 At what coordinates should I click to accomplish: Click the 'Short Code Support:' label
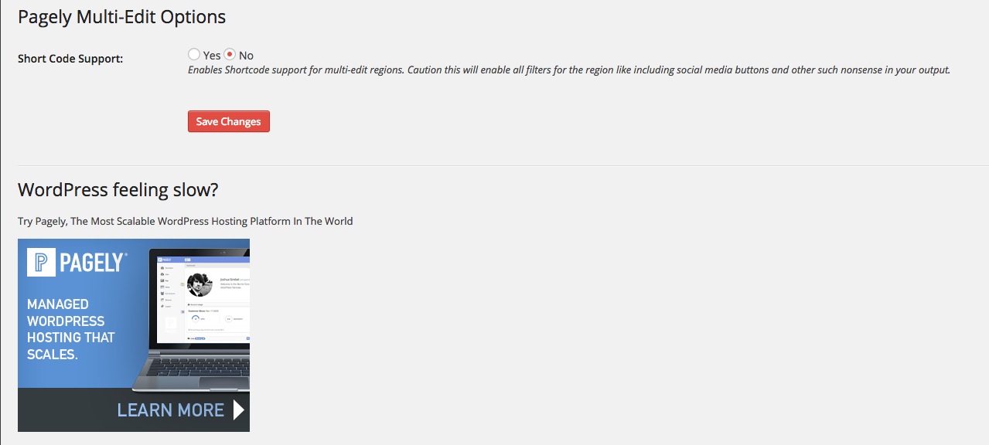70,59
